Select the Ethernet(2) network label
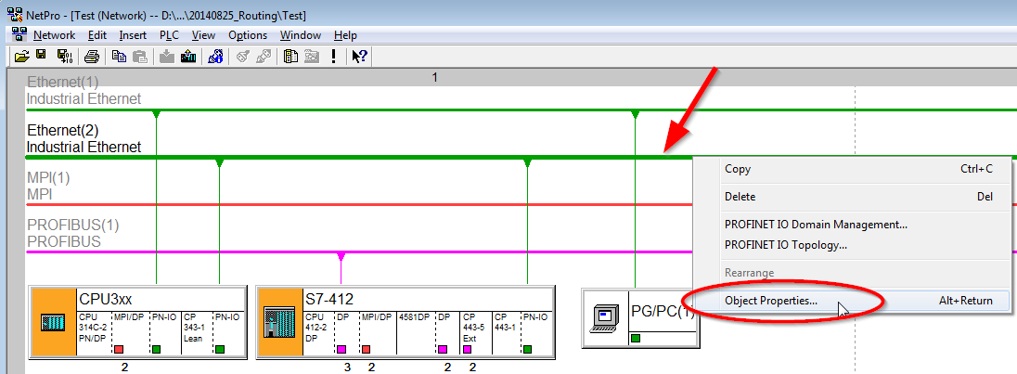 (63, 130)
